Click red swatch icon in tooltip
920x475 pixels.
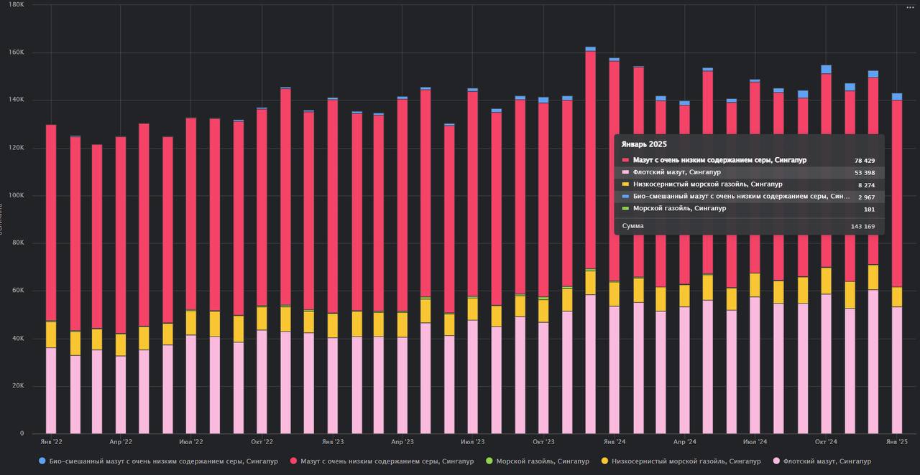click(x=625, y=160)
